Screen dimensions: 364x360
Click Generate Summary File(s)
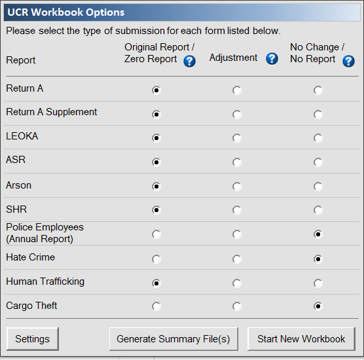point(173,339)
